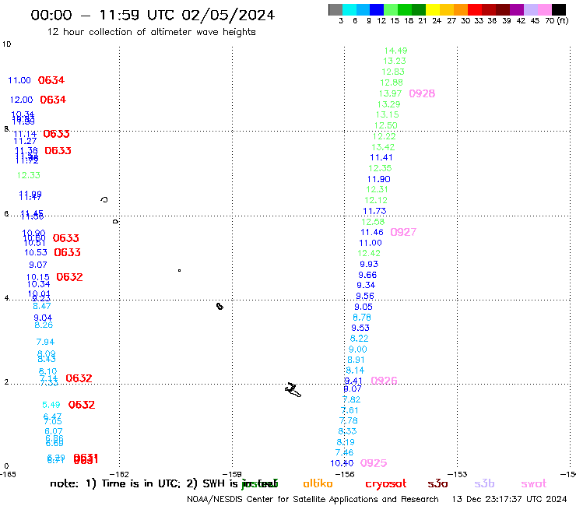Click the NOAA/NESDIS Center attribution text
The height and width of the screenshot is (506, 576).
[x=313, y=499]
